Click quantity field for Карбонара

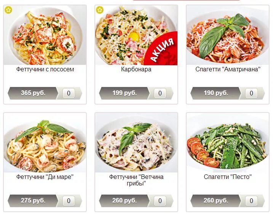coord(160,93)
